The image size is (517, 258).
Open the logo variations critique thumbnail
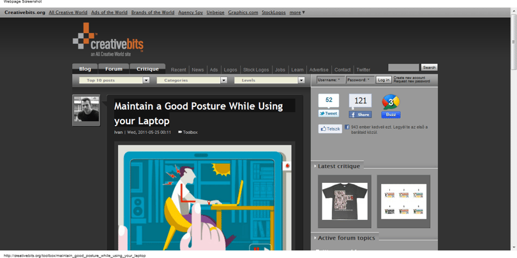pos(403,201)
